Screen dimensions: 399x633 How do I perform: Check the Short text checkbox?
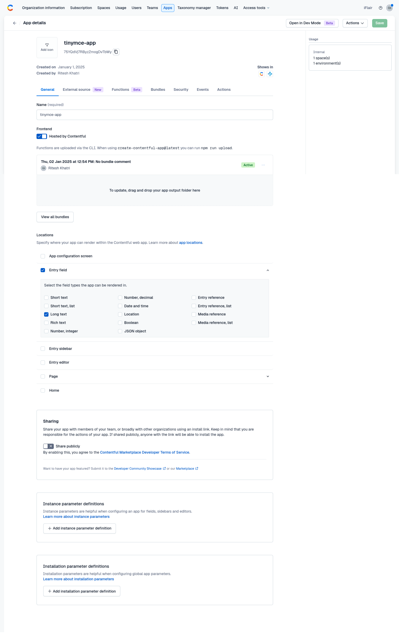click(46, 298)
